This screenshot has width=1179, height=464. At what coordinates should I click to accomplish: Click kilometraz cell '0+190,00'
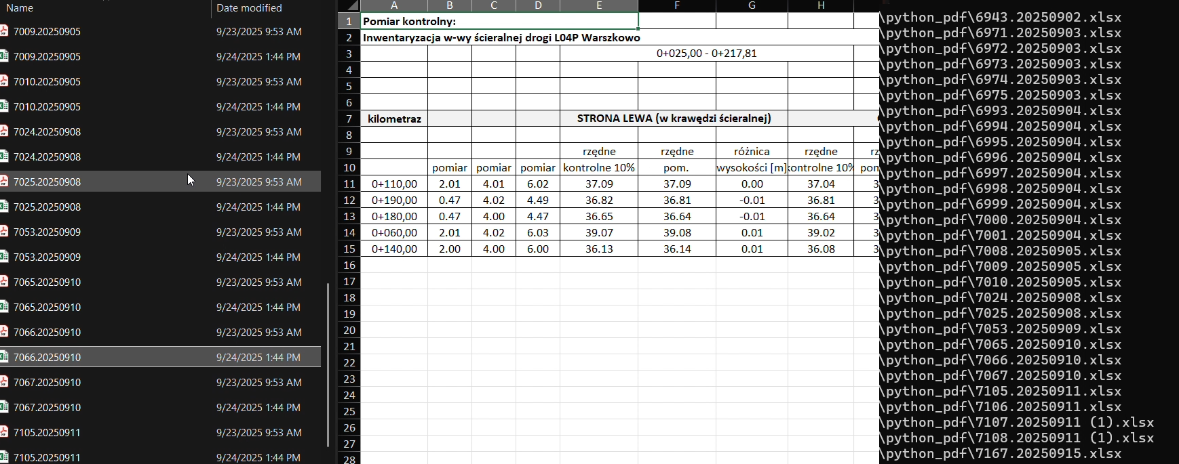coord(394,200)
